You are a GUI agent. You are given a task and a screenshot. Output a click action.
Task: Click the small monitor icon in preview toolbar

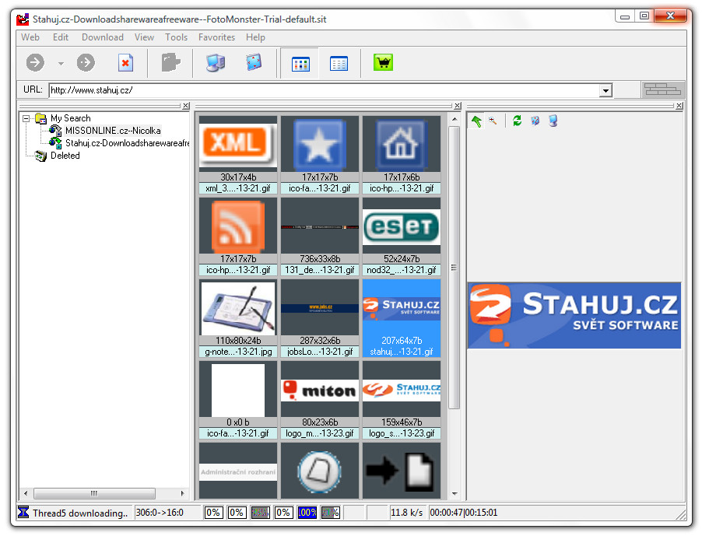[553, 121]
